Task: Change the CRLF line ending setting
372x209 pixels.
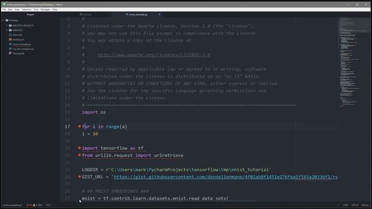Action: click(346, 205)
